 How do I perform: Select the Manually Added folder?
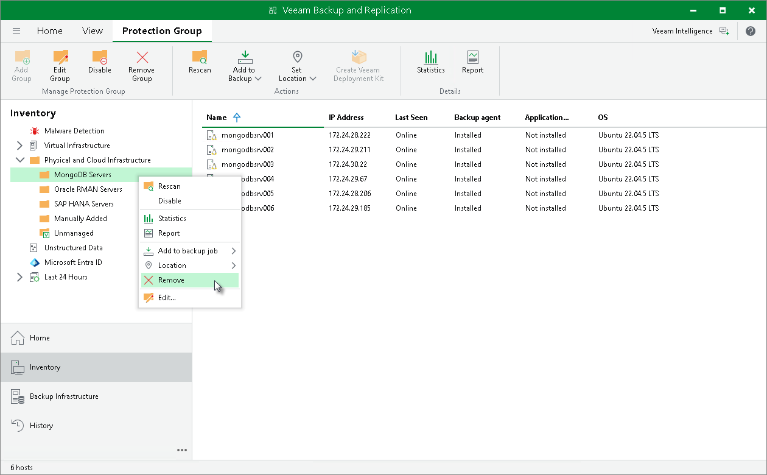pyautogui.click(x=80, y=219)
